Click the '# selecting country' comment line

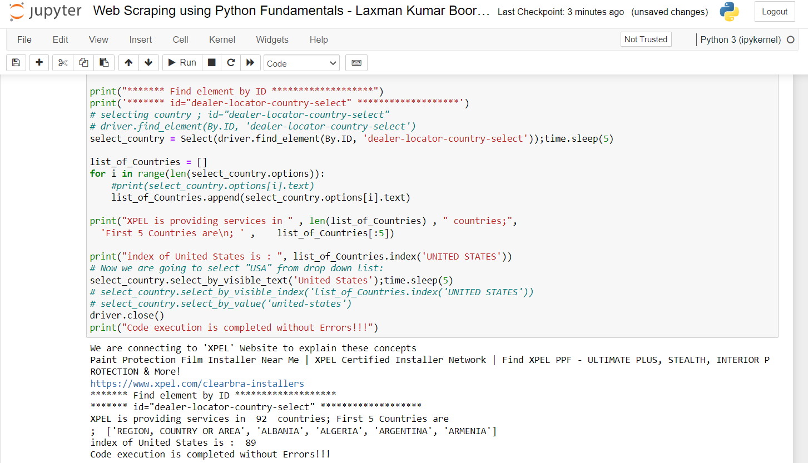(x=240, y=114)
